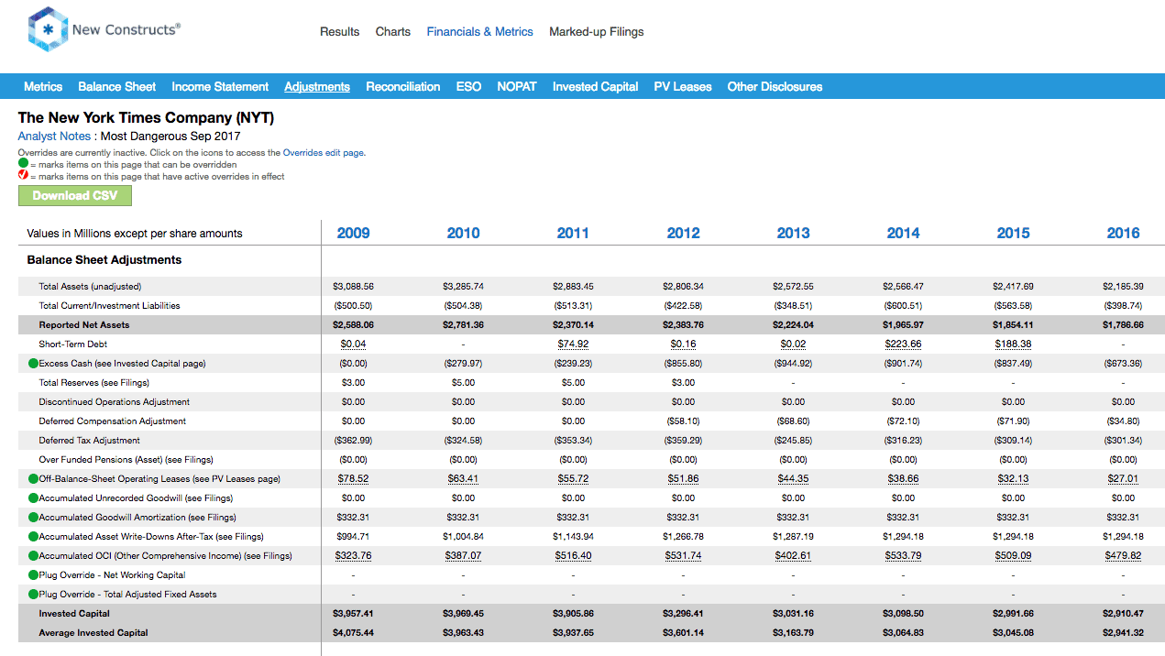The height and width of the screenshot is (656, 1165).
Task: Click 2013 Accumulated OCI value $402.61
Action: coord(794,556)
